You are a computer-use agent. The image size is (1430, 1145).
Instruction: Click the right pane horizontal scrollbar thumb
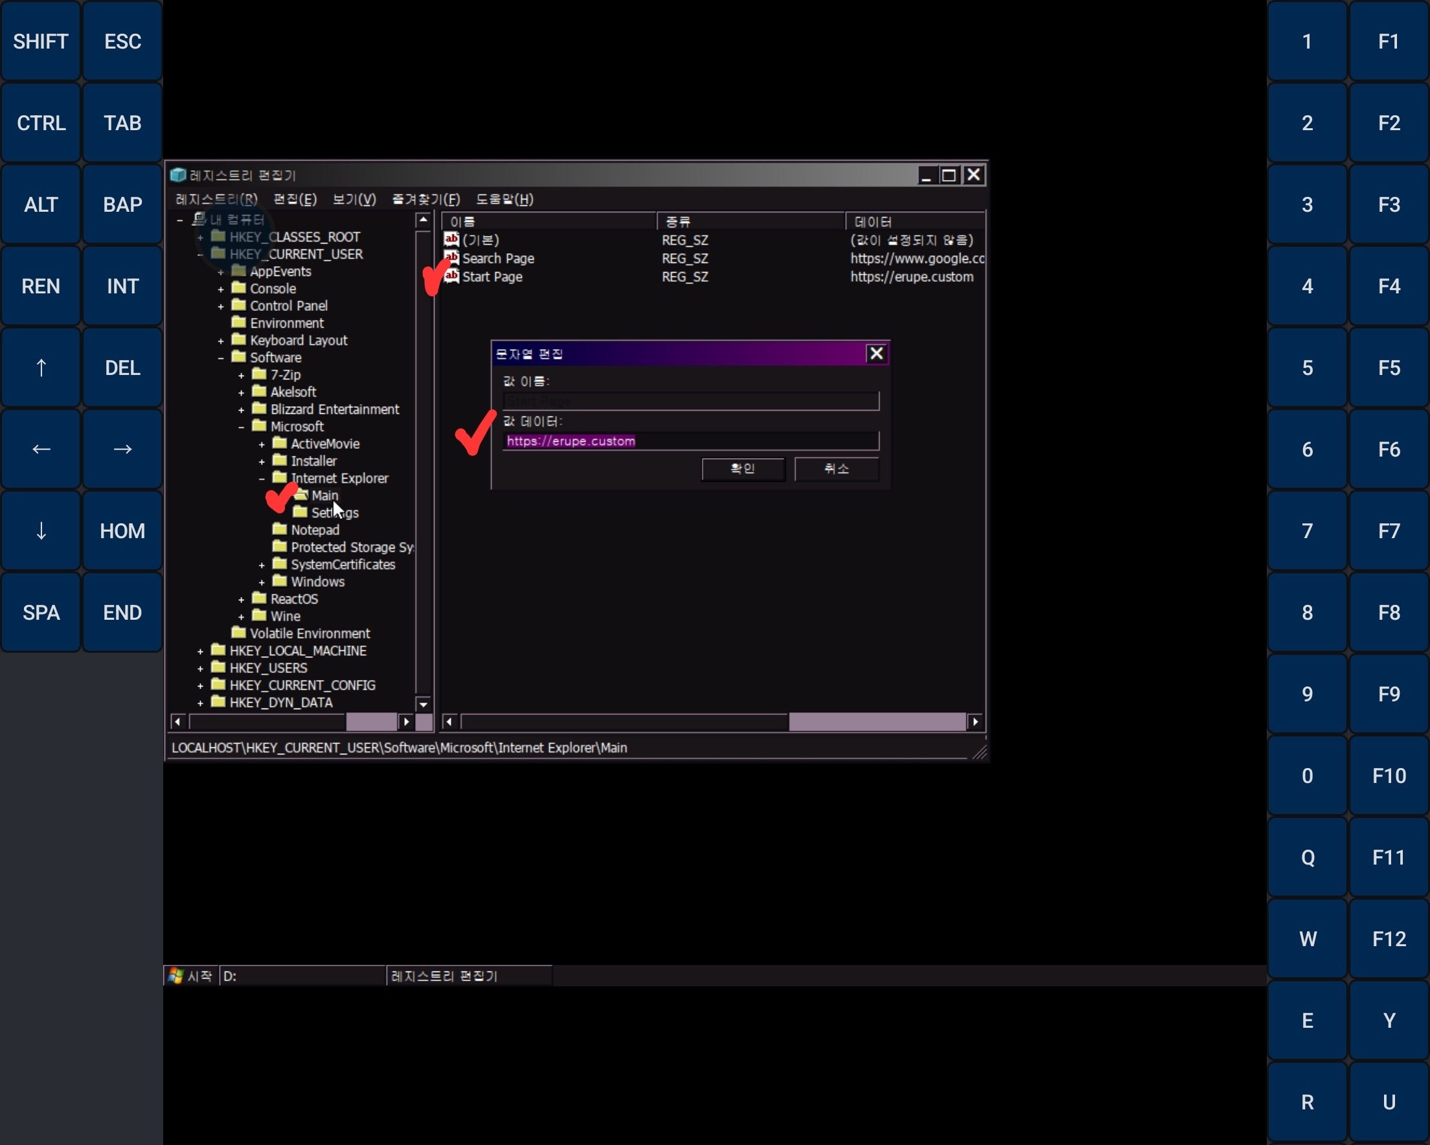coord(876,721)
